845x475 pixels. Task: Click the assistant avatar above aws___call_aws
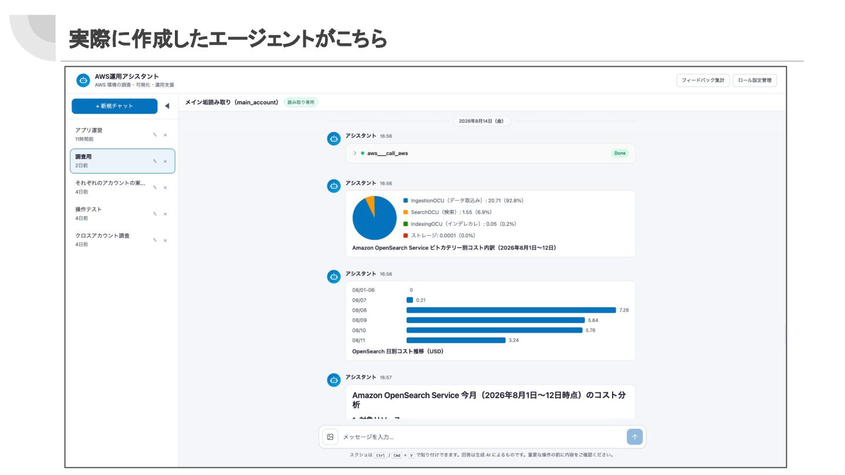click(x=334, y=138)
